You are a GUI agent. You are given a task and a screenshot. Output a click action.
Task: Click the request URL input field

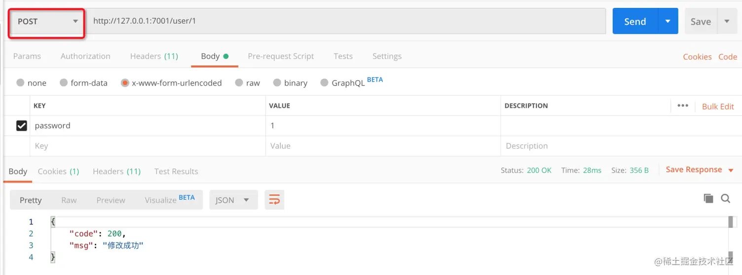point(345,21)
